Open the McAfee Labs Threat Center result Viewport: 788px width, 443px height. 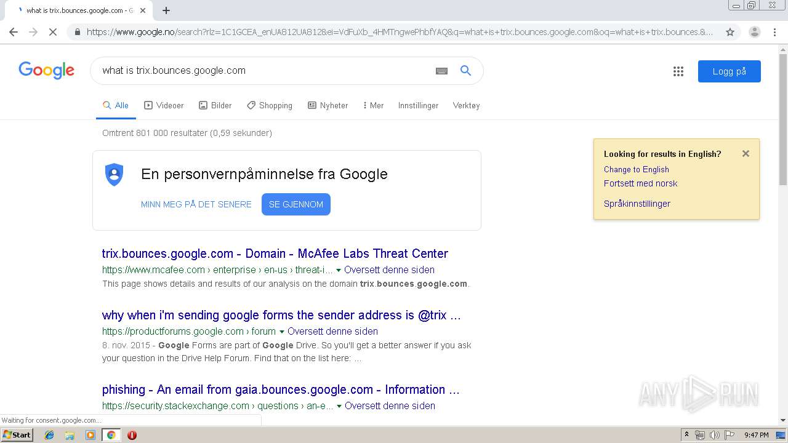coord(275,253)
